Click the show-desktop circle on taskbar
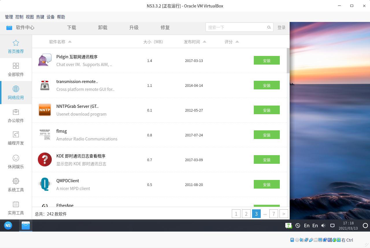The width and height of the screenshot is (370, 248). tap(365, 226)
